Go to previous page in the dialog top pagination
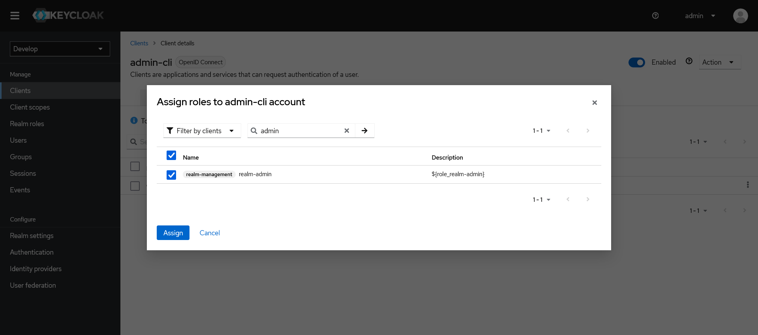Viewport: 758px width, 335px height. click(568, 131)
